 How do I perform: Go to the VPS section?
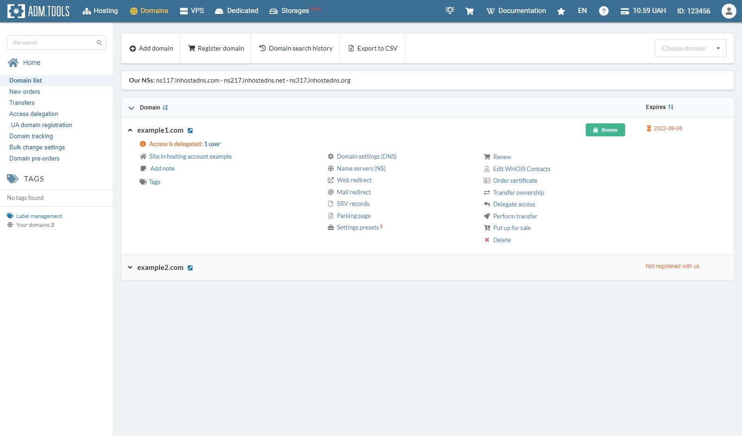192,11
